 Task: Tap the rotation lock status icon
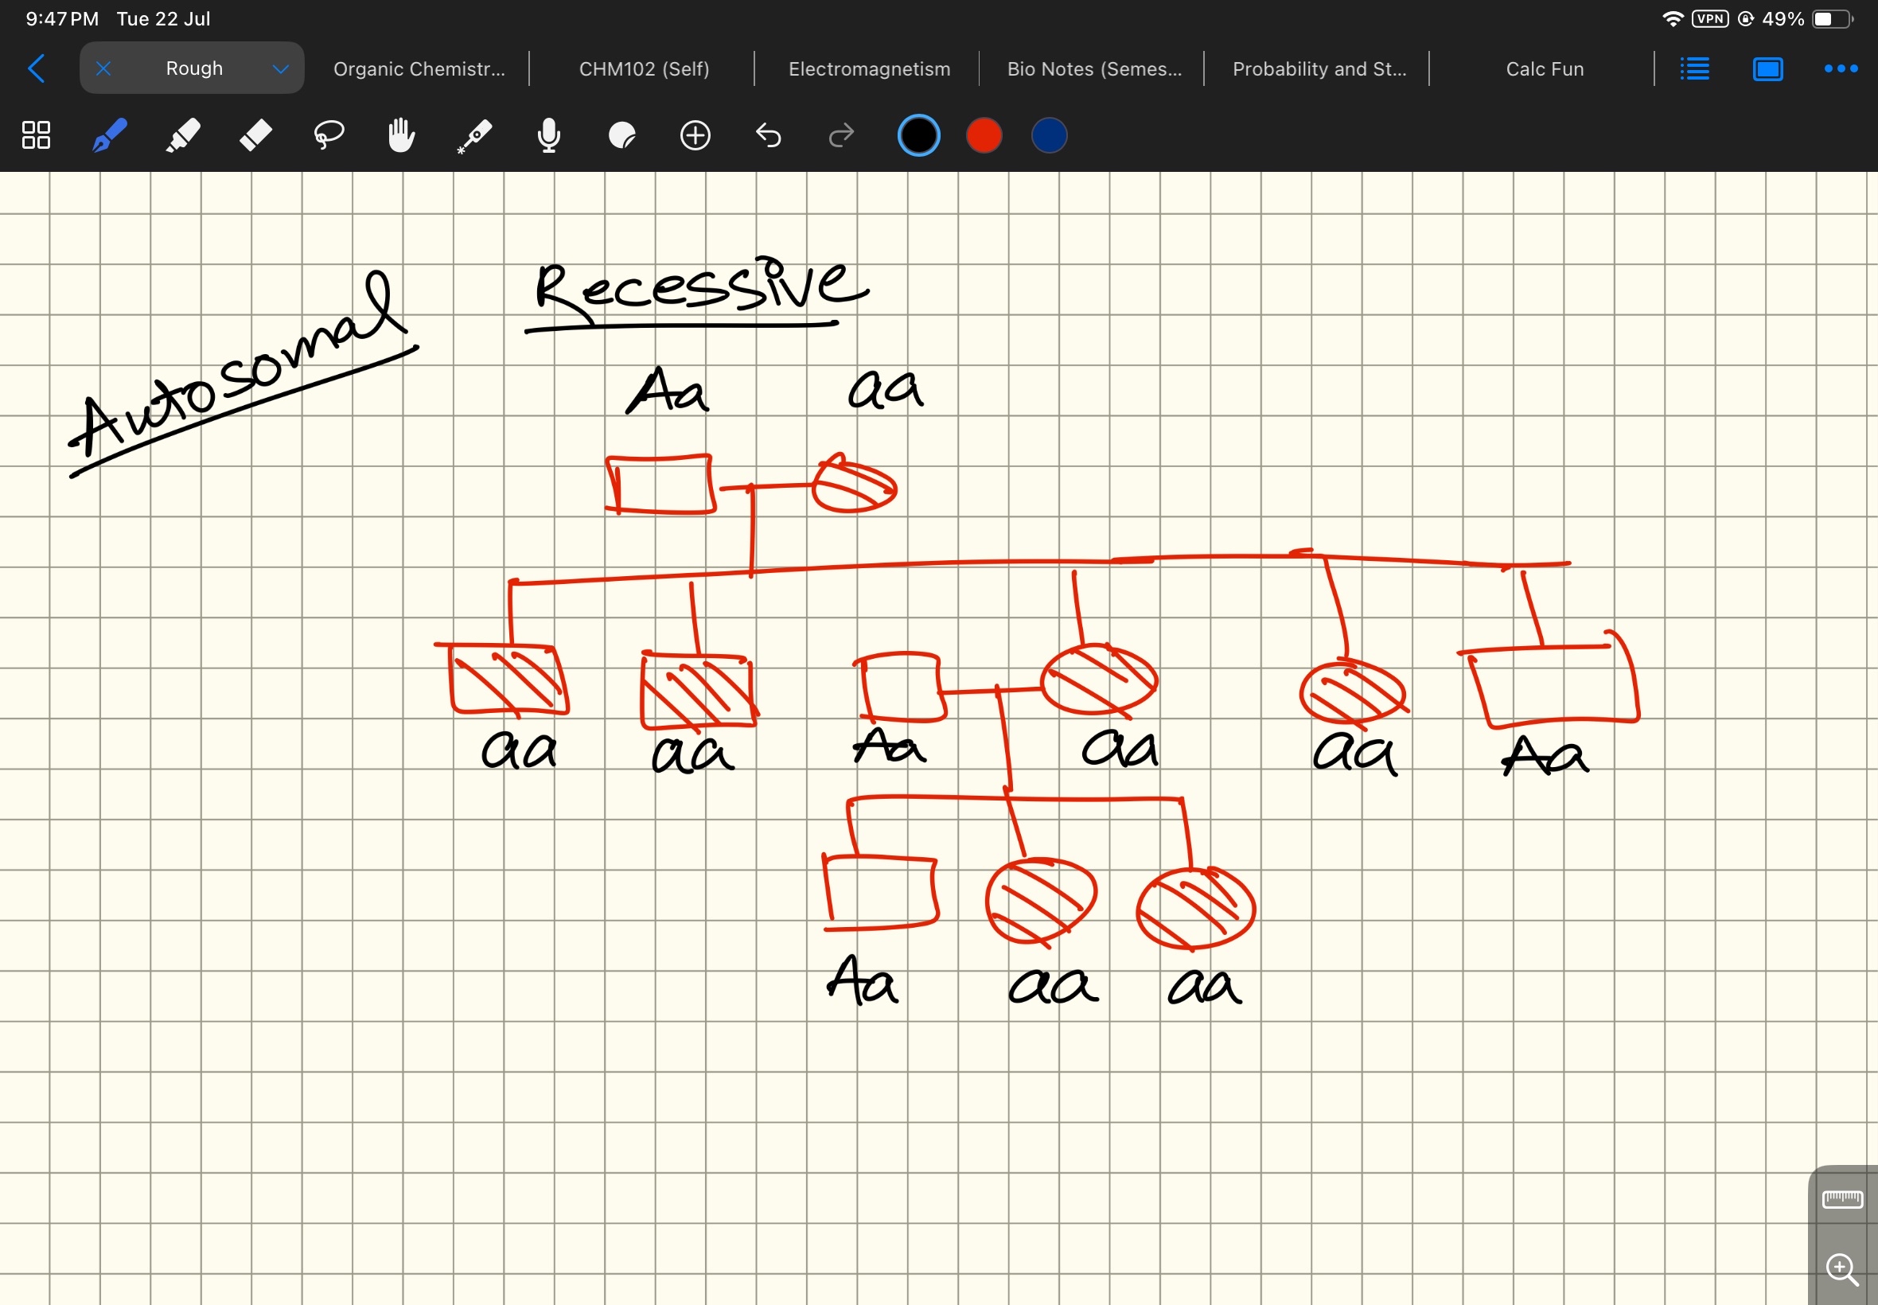pos(1746,19)
